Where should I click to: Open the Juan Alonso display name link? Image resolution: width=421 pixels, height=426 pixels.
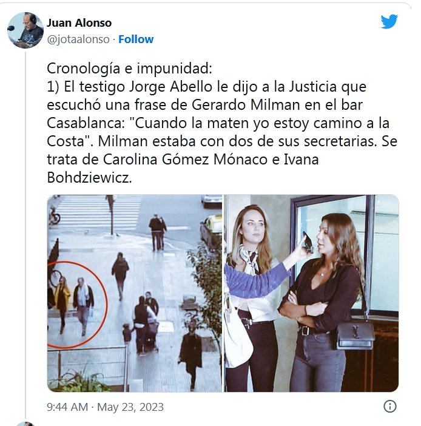pos(79,23)
